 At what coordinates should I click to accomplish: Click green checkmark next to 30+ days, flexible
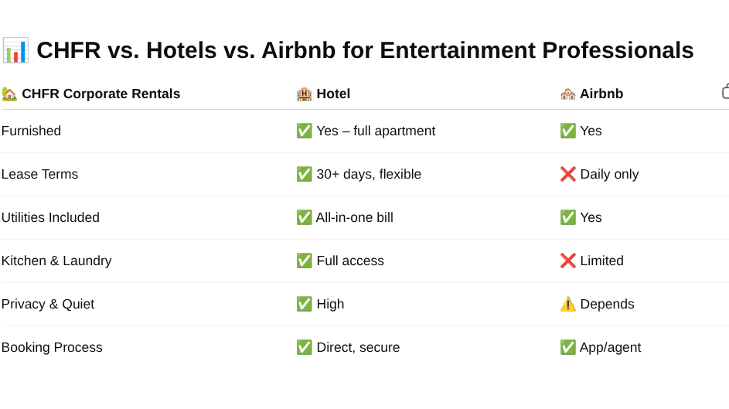(x=304, y=174)
